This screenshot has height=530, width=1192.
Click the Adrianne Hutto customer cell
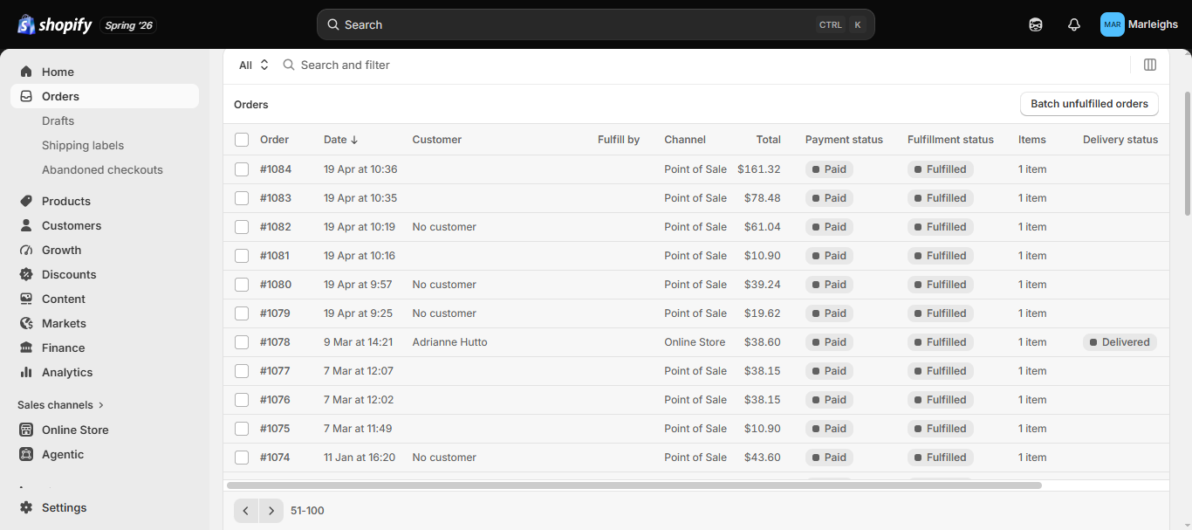(449, 342)
